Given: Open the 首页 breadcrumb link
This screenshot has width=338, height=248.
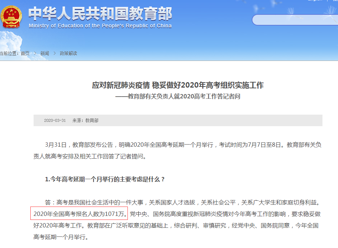Looking at the screenshot, I should point(25,53).
